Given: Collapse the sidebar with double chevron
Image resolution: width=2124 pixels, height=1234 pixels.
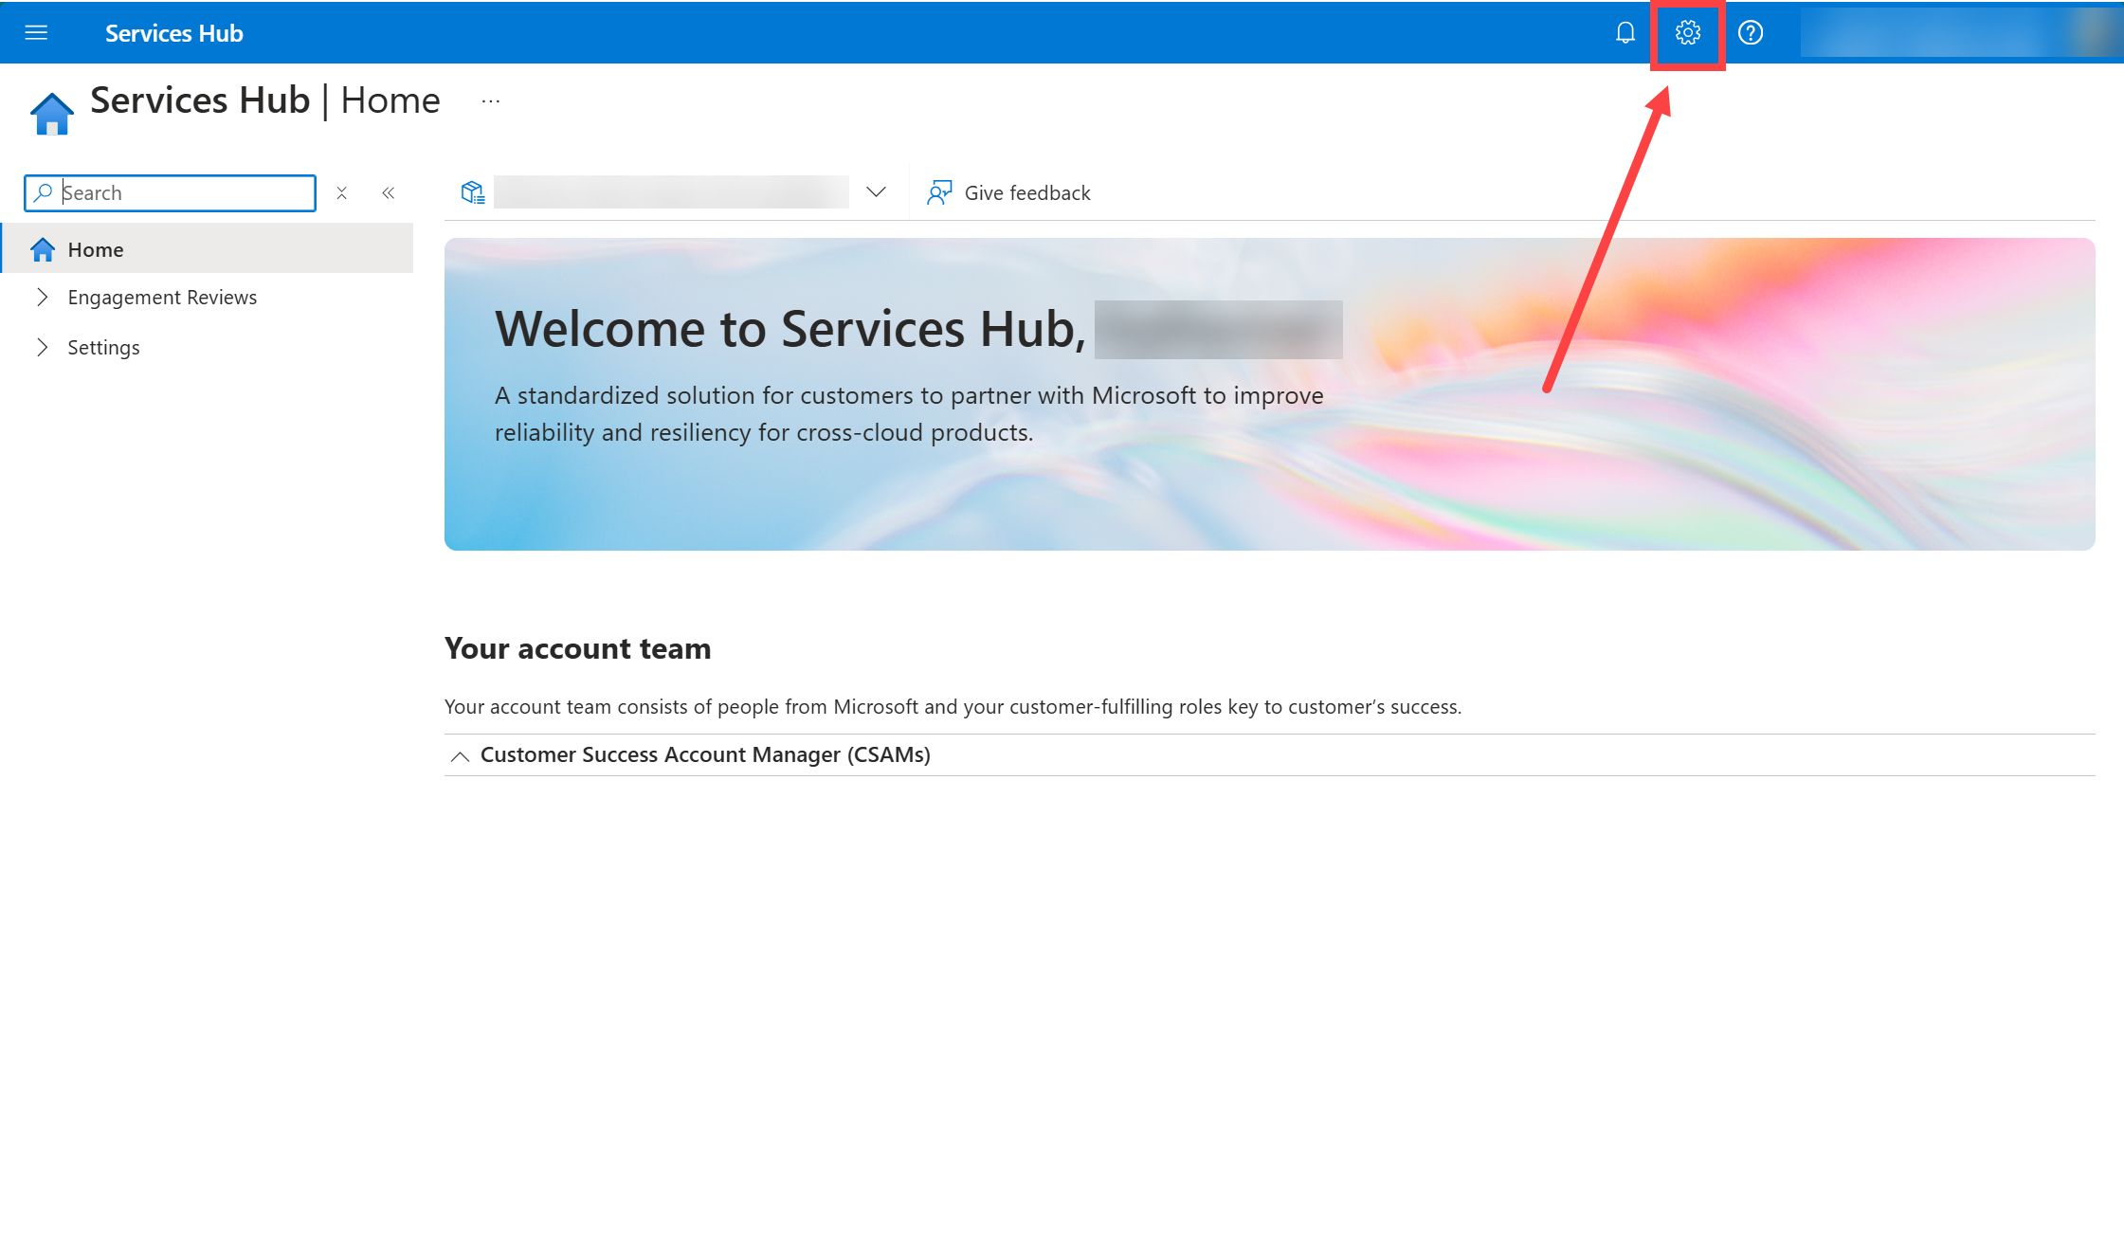Looking at the screenshot, I should pos(389,193).
